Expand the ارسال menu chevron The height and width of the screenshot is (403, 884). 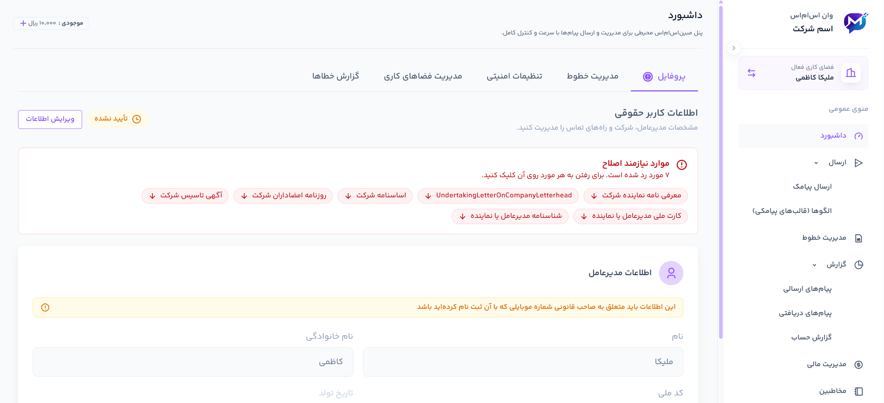tap(816, 163)
